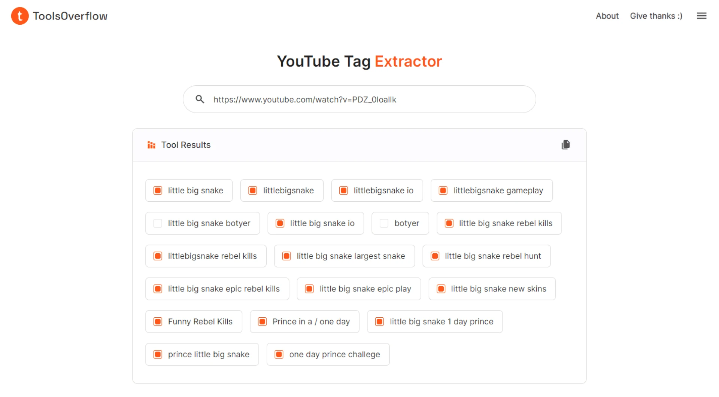
Task: Enable the 'botyer' tag checkbox
Action: pyautogui.click(x=384, y=223)
